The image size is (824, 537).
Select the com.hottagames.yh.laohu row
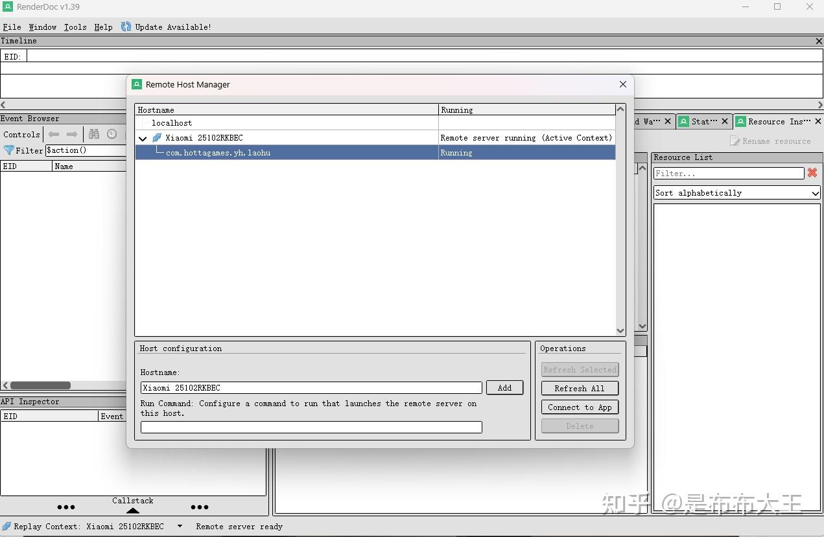[375, 153]
